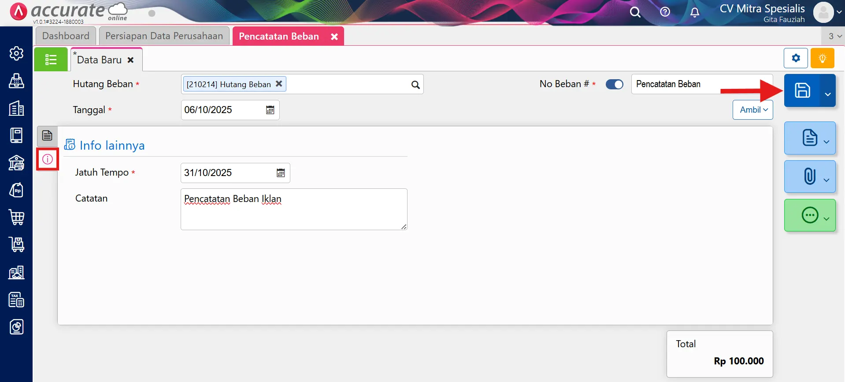Open the shopping cart module in sidebar
Viewport: 845px width, 382px height.
tap(17, 217)
